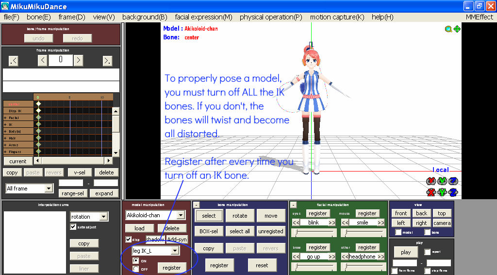The width and height of the screenshot is (497, 275).
Task: Enable the repeat playback checkbox
Action: [x=428, y=252]
